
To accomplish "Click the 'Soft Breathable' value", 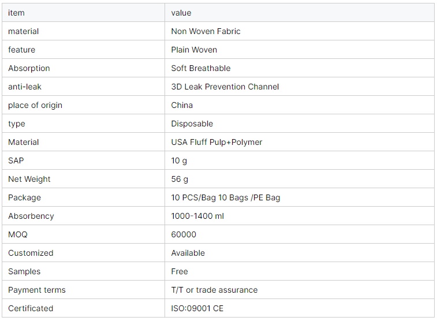I will click(201, 68).
